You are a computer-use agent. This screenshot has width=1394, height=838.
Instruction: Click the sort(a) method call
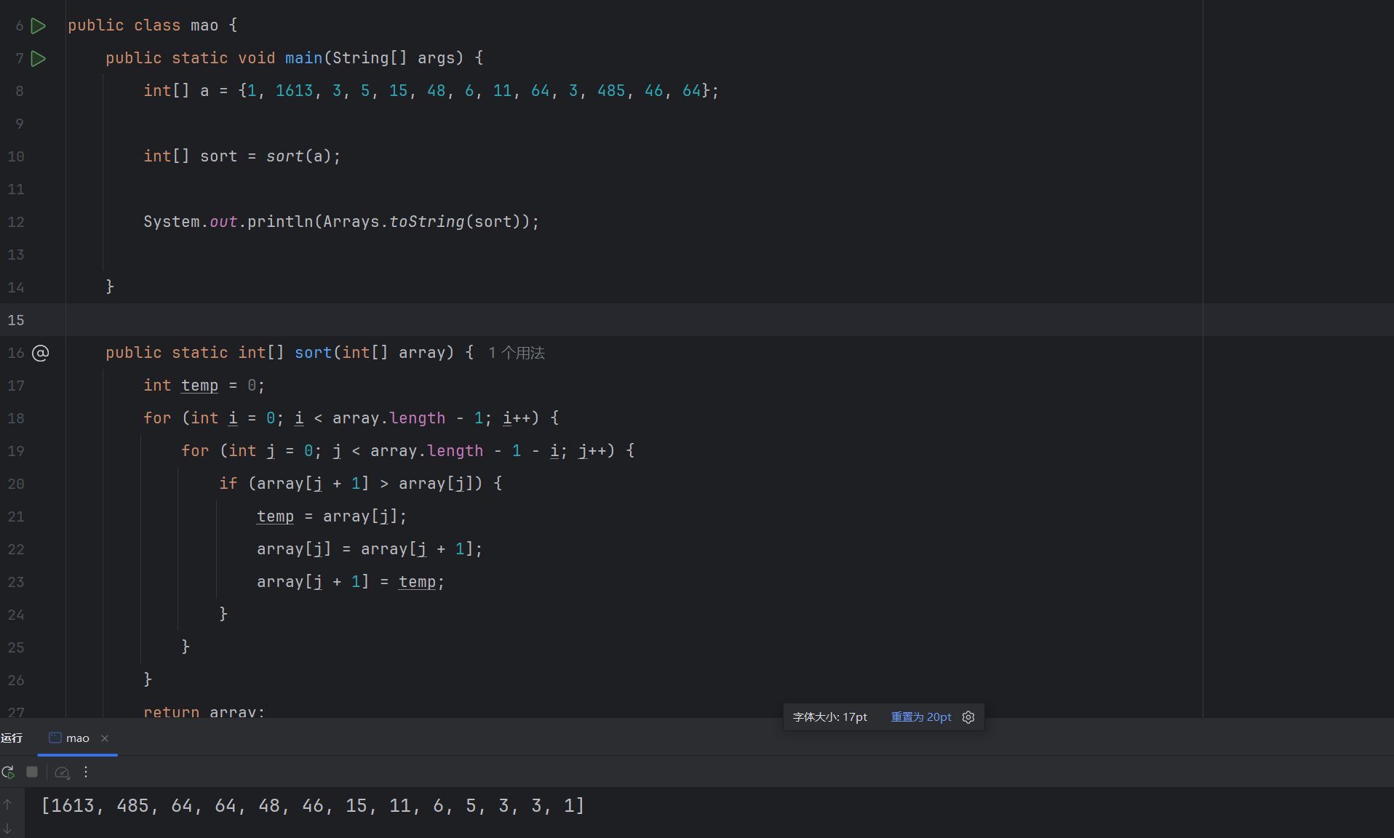click(x=298, y=156)
